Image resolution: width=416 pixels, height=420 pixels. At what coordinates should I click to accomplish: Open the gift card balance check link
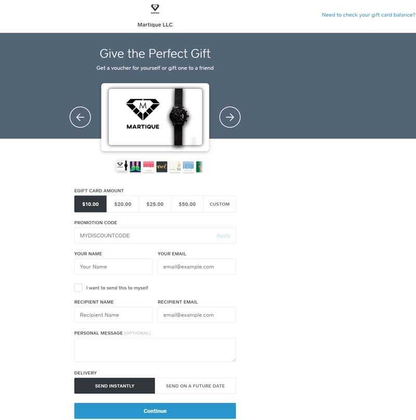point(368,15)
